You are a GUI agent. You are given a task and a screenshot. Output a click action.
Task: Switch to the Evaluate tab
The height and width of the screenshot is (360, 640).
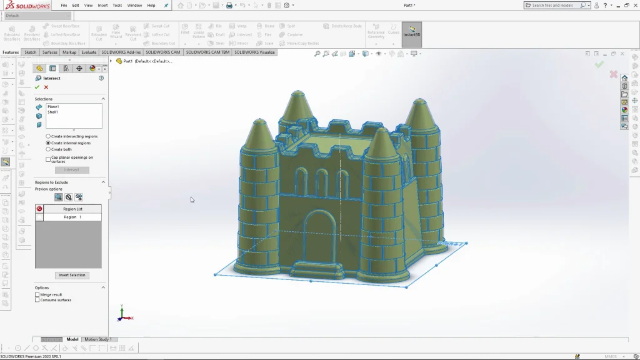pyautogui.click(x=89, y=52)
